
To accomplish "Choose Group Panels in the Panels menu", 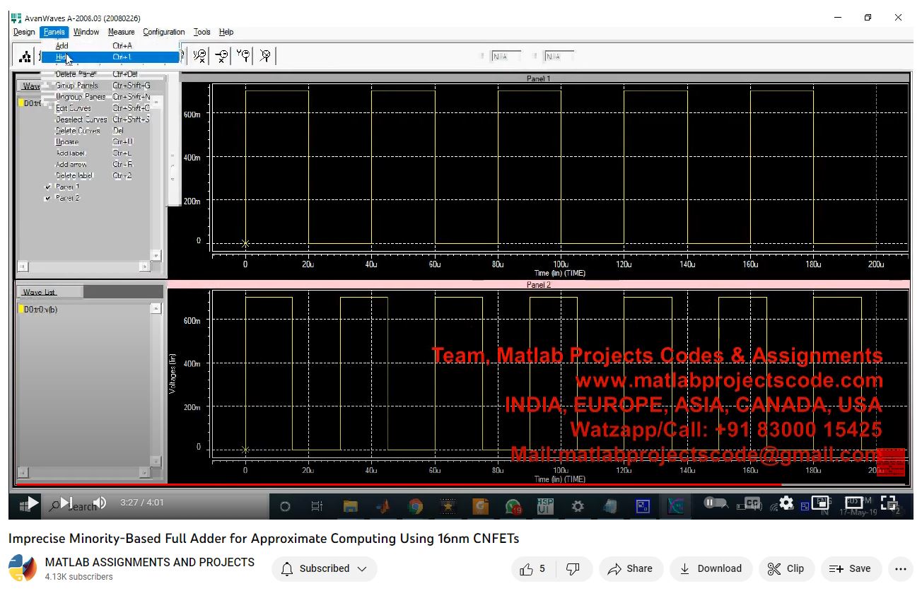I will pos(77,86).
